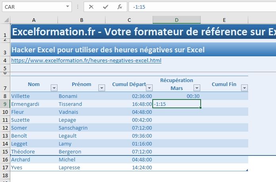Select the 00:30 cell for Bonami
Viewport: 276px width, 182px height.
pyautogui.click(x=176, y=96)
